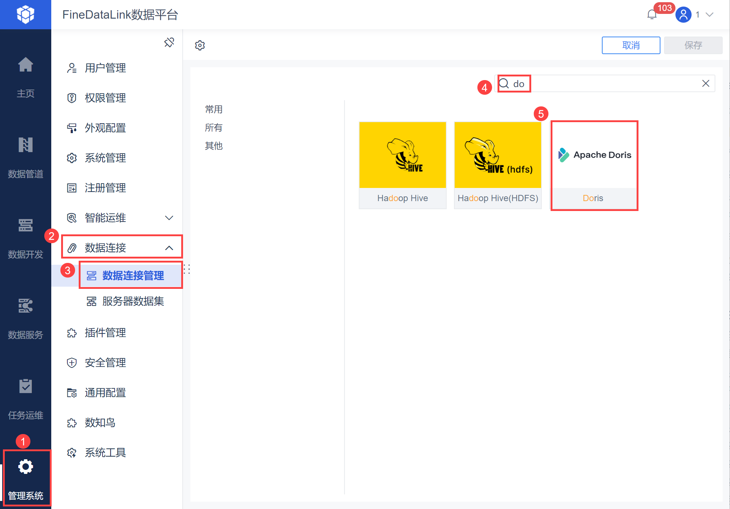Click the 保存 button
This screenshot has width=730, height=509.
pos(693,45)
